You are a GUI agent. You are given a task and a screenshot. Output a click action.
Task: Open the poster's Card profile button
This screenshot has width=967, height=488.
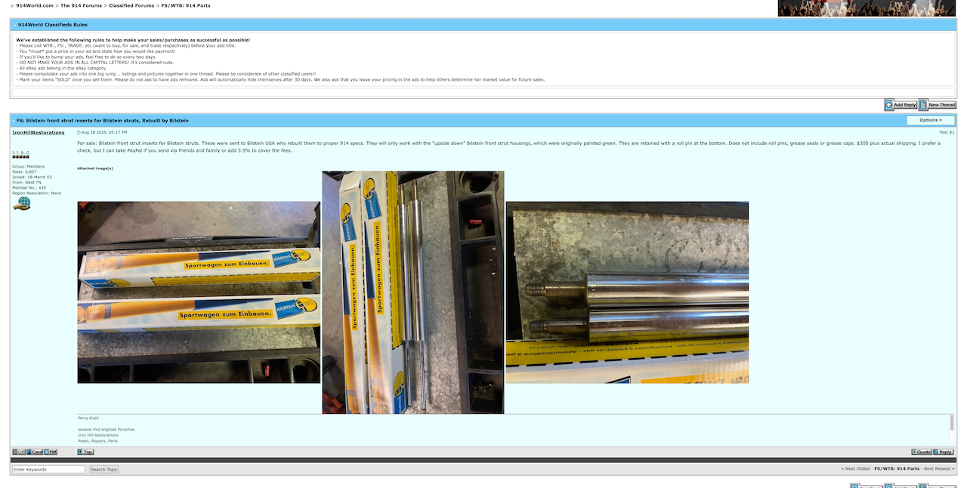[x=34, y=452]
